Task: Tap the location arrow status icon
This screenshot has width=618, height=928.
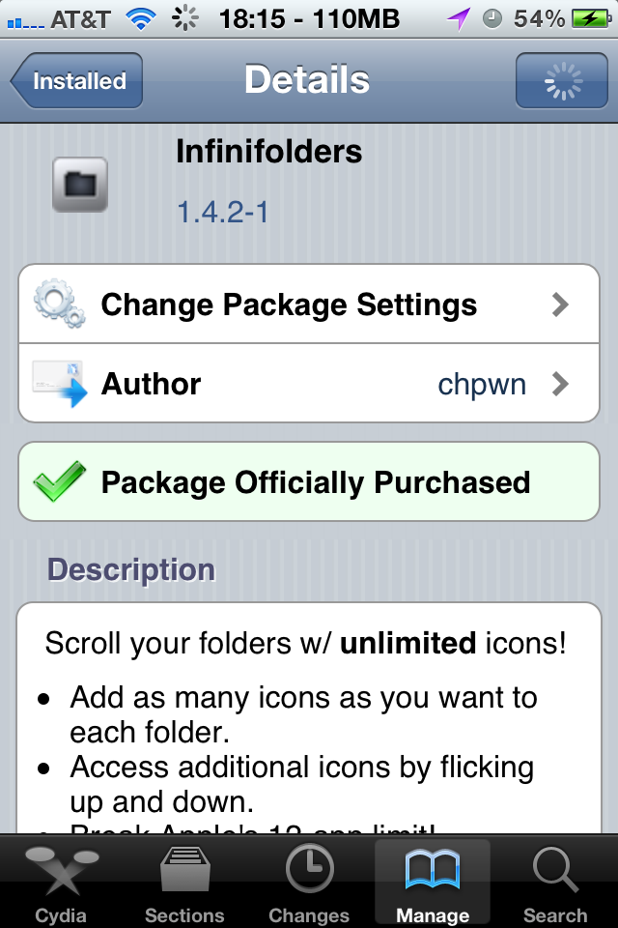Action: click(459, 19)
